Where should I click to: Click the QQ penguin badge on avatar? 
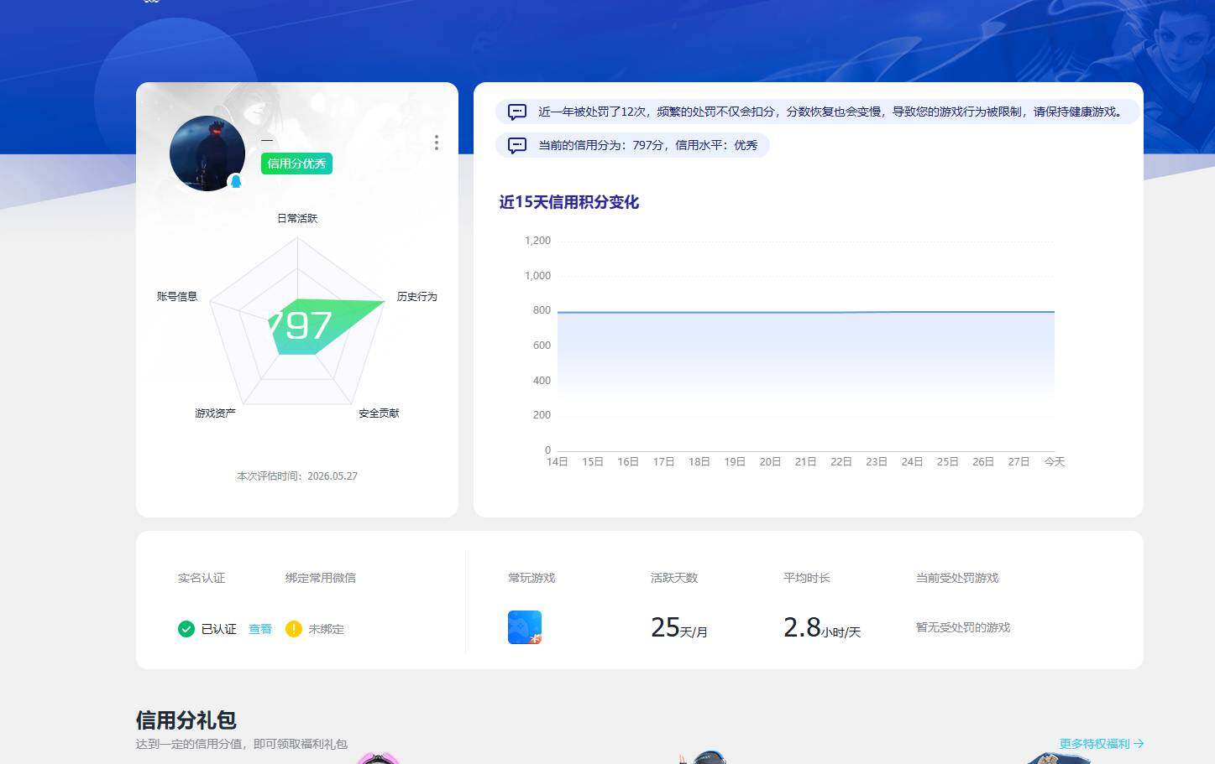(x=236, y=181)
